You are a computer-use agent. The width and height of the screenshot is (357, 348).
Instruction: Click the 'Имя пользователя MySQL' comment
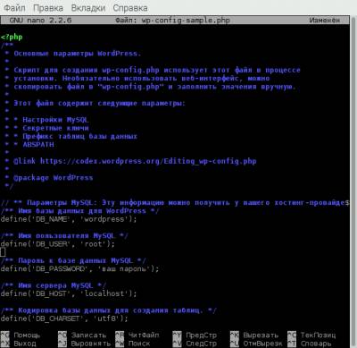click(x=64, y=236)
